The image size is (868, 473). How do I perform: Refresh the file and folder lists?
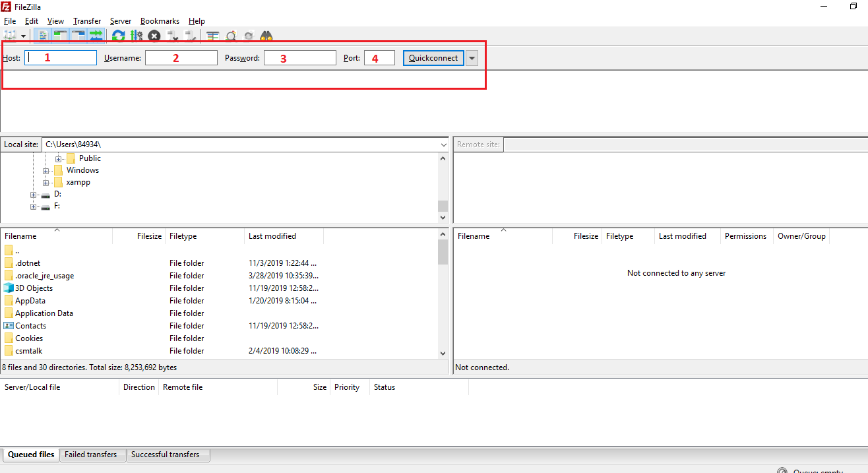118,36
